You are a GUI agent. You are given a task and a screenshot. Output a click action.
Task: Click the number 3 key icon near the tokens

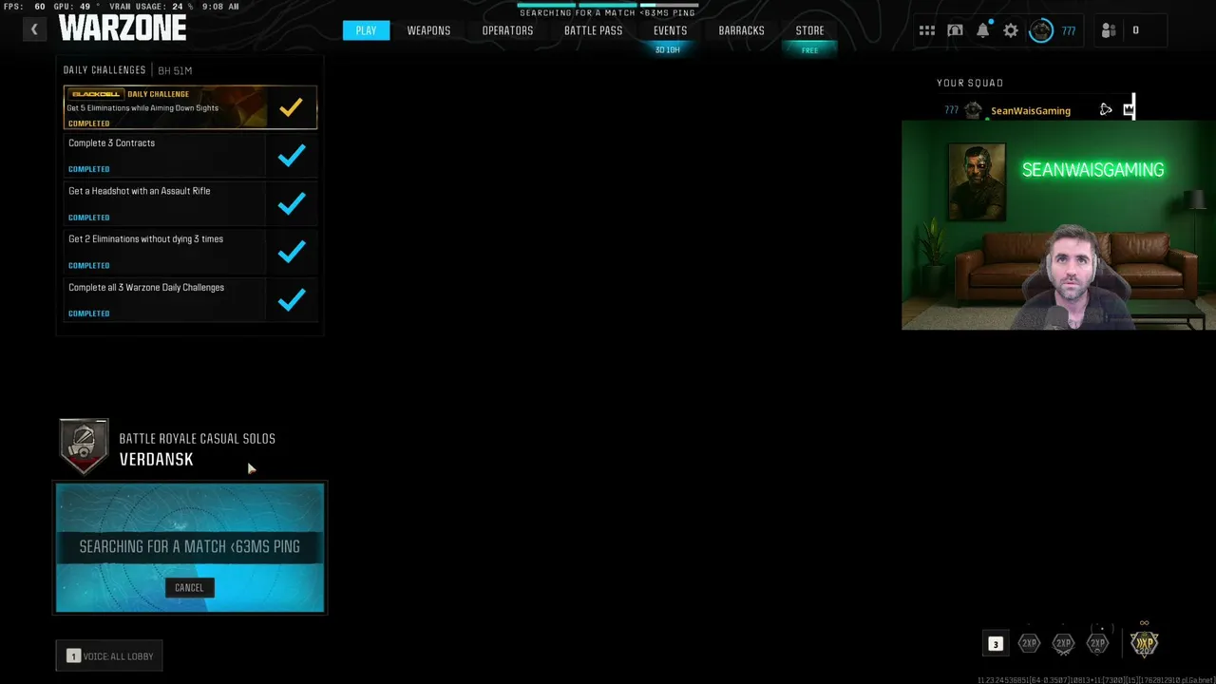point(995,643)
